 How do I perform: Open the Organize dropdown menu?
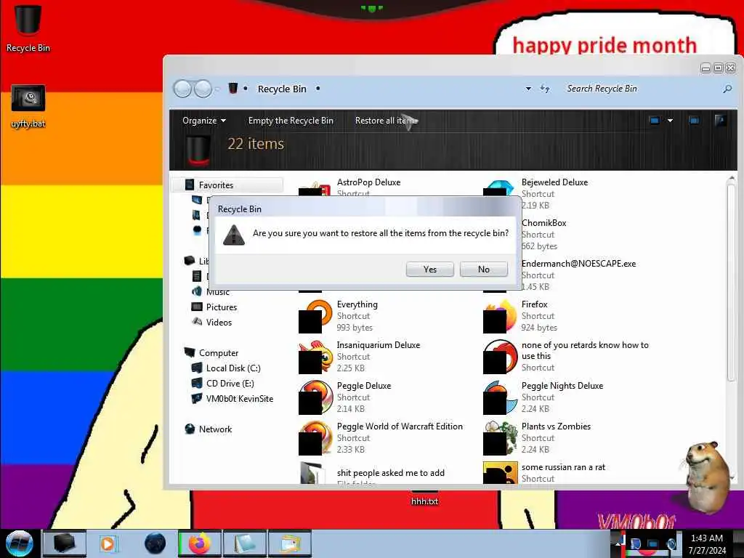204,121
